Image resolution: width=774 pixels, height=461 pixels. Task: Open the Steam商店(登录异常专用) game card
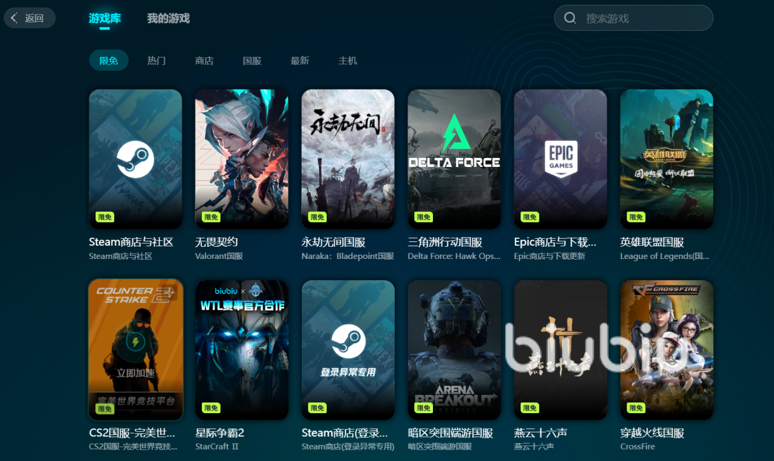[348, 350]
